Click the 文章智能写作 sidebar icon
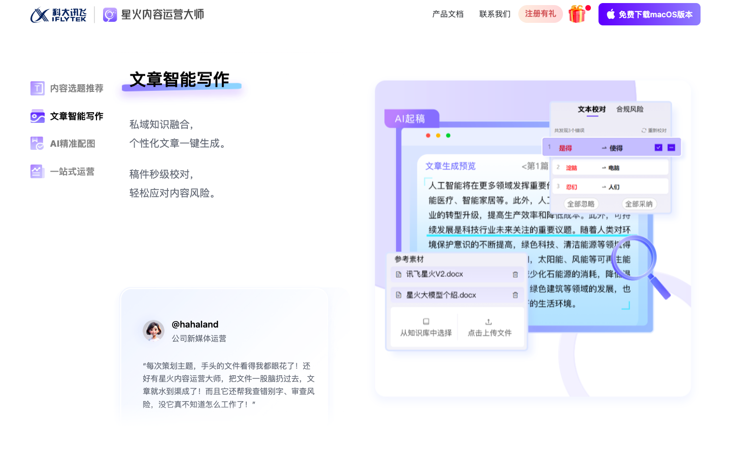 37,116
